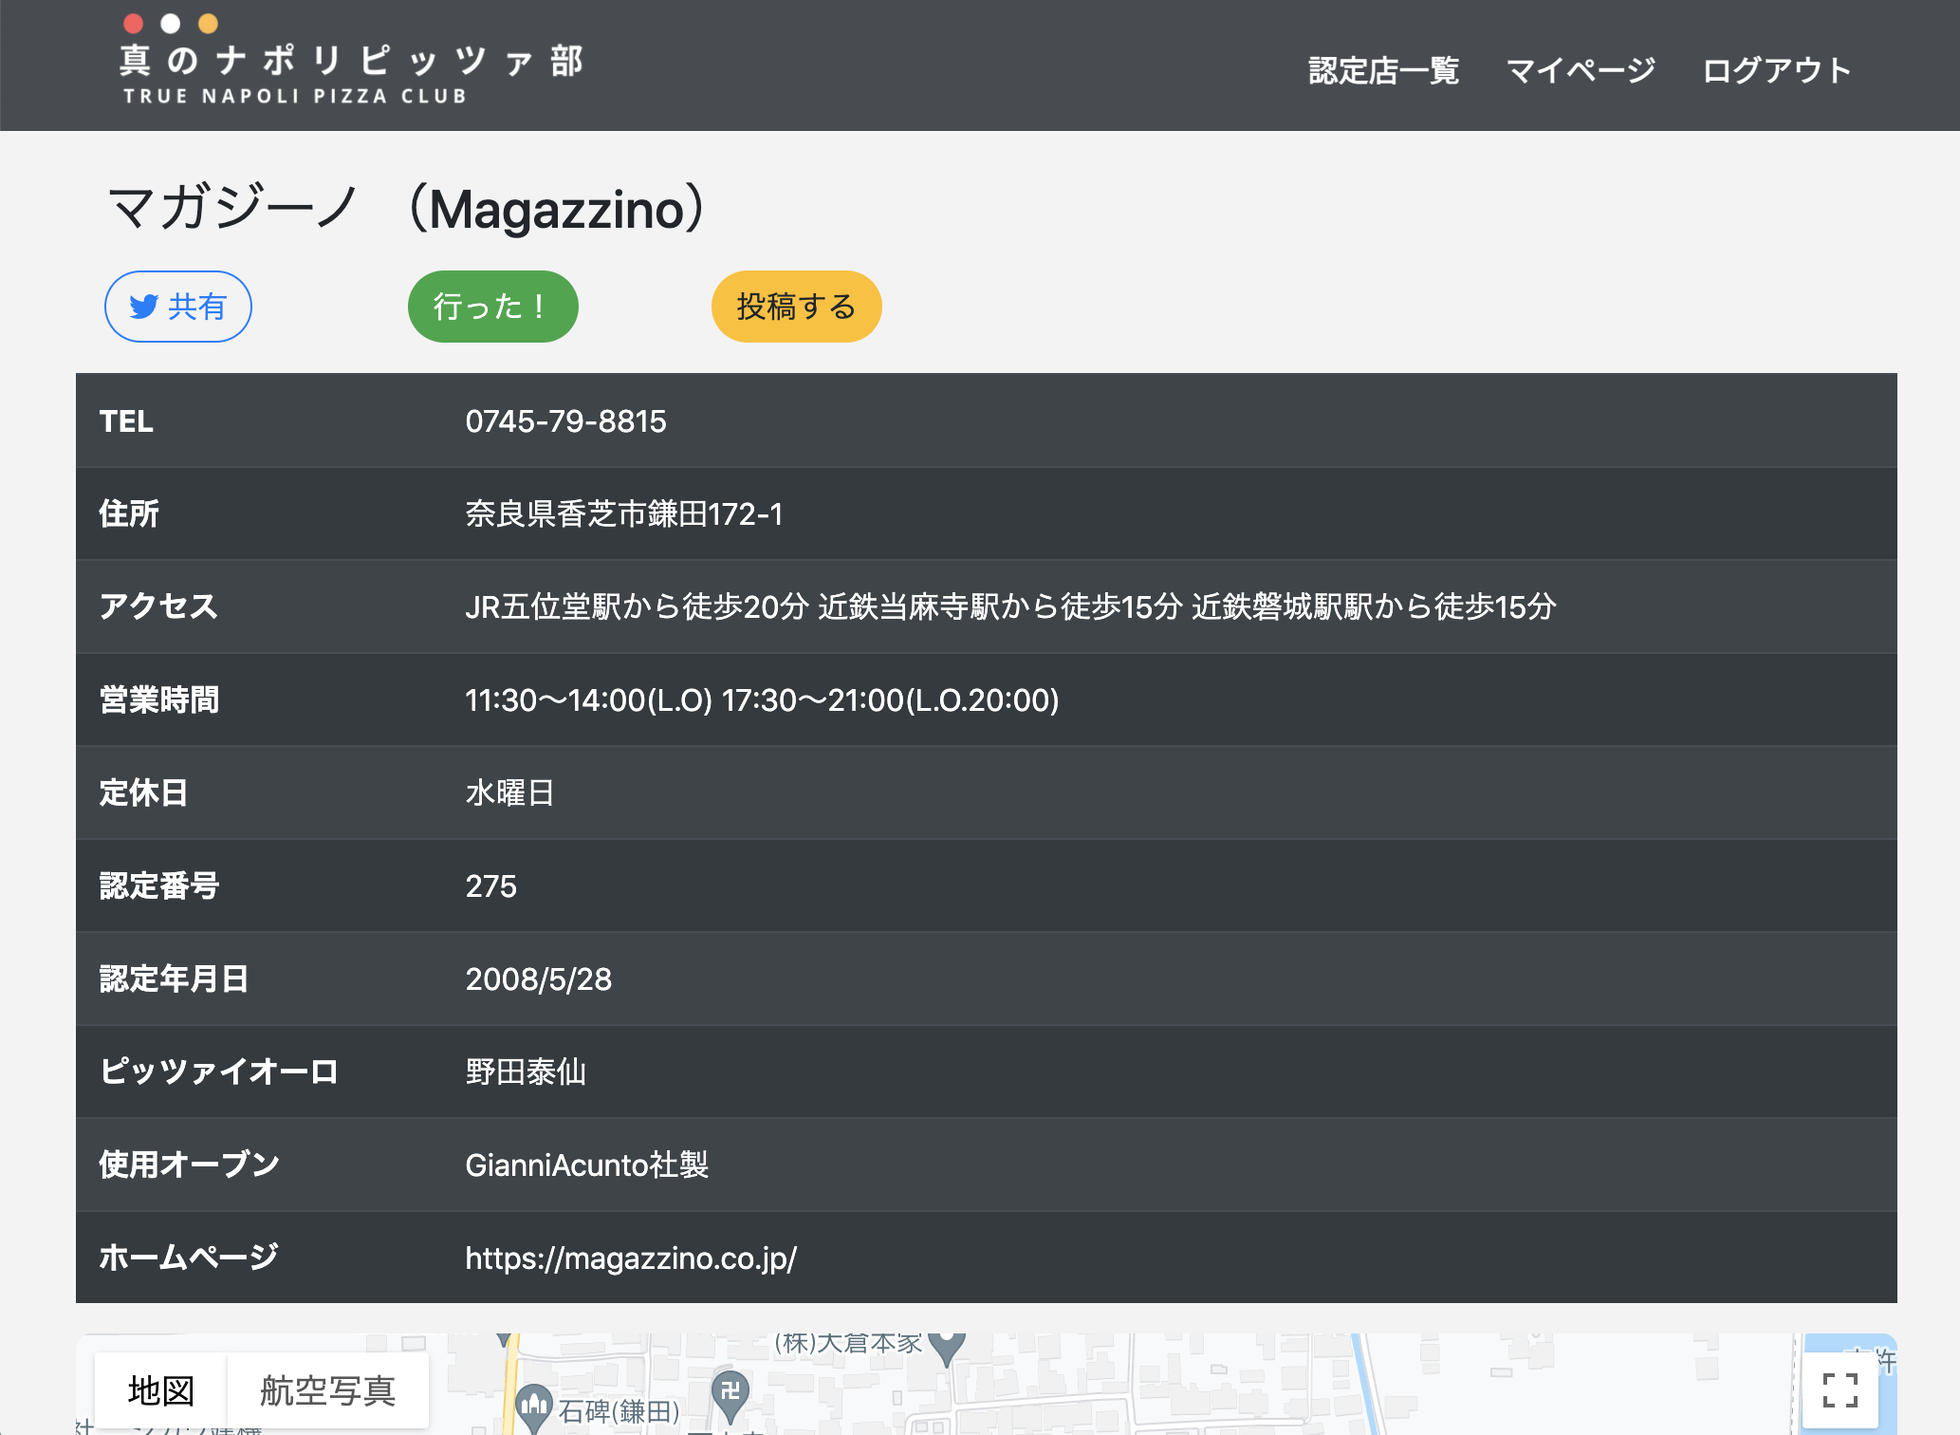The height and width of the screenshot is (1435, 1960).
Task: Click the yellow dot in logo
Action: [208, 23]
